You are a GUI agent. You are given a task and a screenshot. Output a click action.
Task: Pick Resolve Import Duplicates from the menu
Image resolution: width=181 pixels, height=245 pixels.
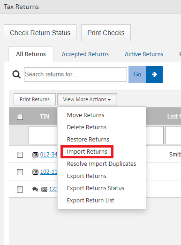(x=102, y=164)
